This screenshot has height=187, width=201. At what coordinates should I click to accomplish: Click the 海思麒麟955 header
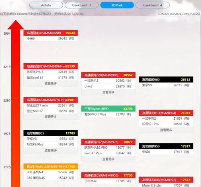coord(51,133)
